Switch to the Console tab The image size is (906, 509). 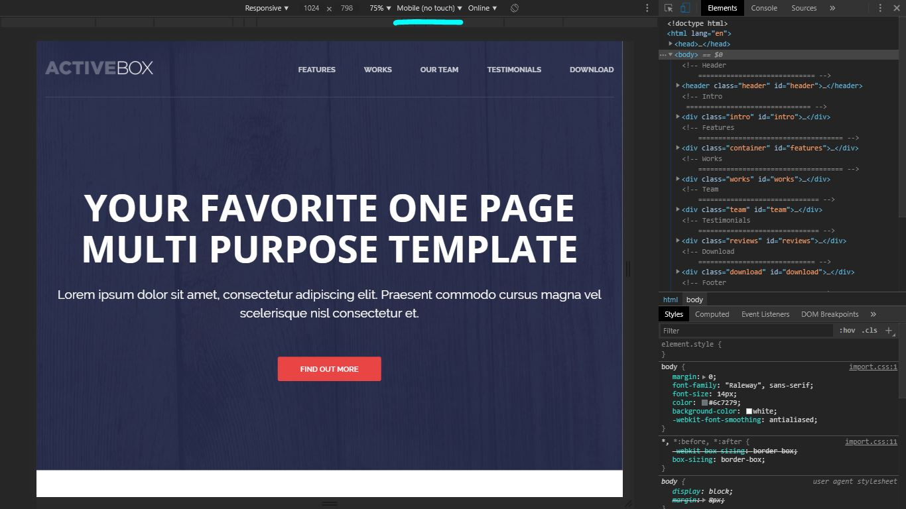click(x=764, y=8)
